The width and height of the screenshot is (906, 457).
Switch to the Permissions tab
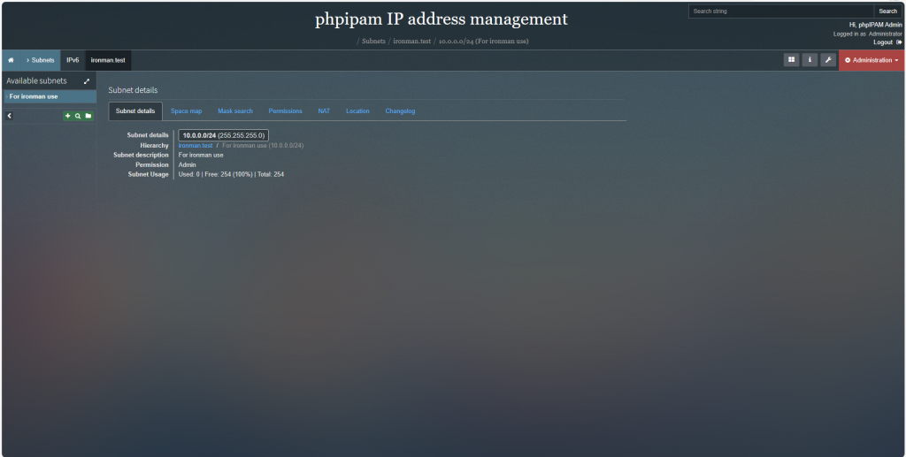pyautogui.click(x=286, y=110)
